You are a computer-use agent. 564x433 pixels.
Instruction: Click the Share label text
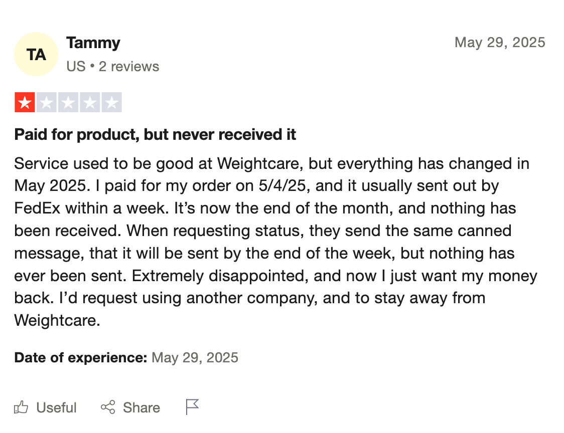tap(142, 408)
